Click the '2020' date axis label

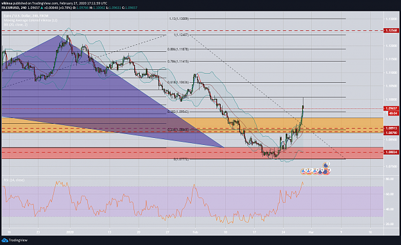[70, 232]
